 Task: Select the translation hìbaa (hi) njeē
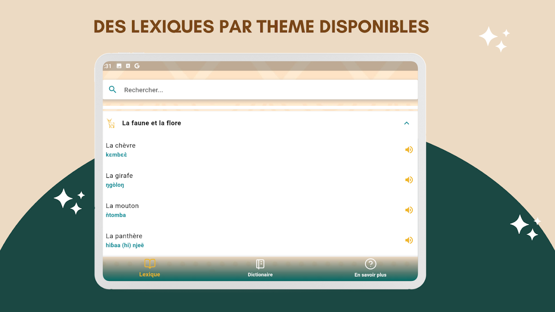(x=125, y=245)
